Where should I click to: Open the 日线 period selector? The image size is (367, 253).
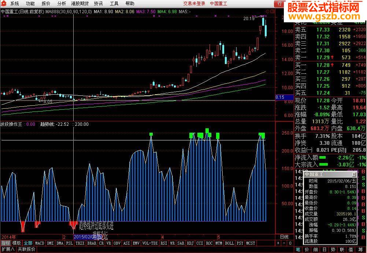pyautogui.click(x=284, y=237)
